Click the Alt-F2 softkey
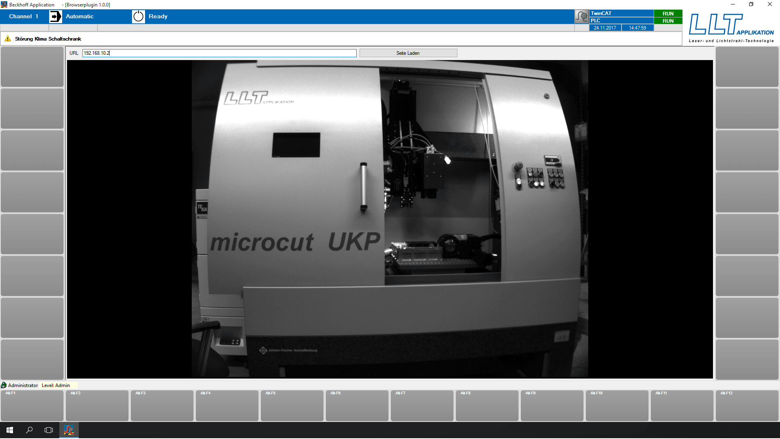 point(97,406)
